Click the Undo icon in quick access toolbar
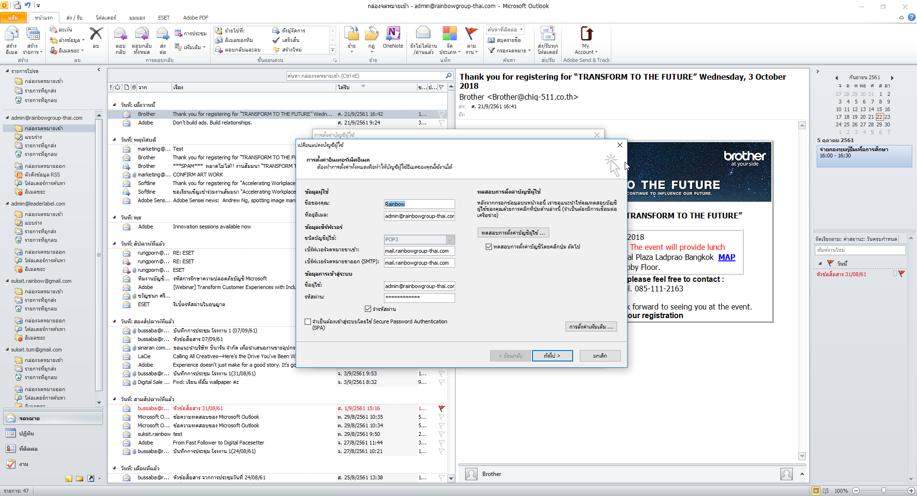The width and height of the screenshot is (917, 496). pos(28,5)
